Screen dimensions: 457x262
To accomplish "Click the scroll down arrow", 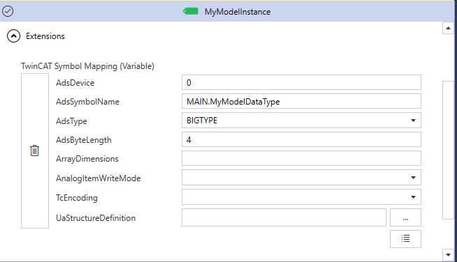I will point(448,255).
